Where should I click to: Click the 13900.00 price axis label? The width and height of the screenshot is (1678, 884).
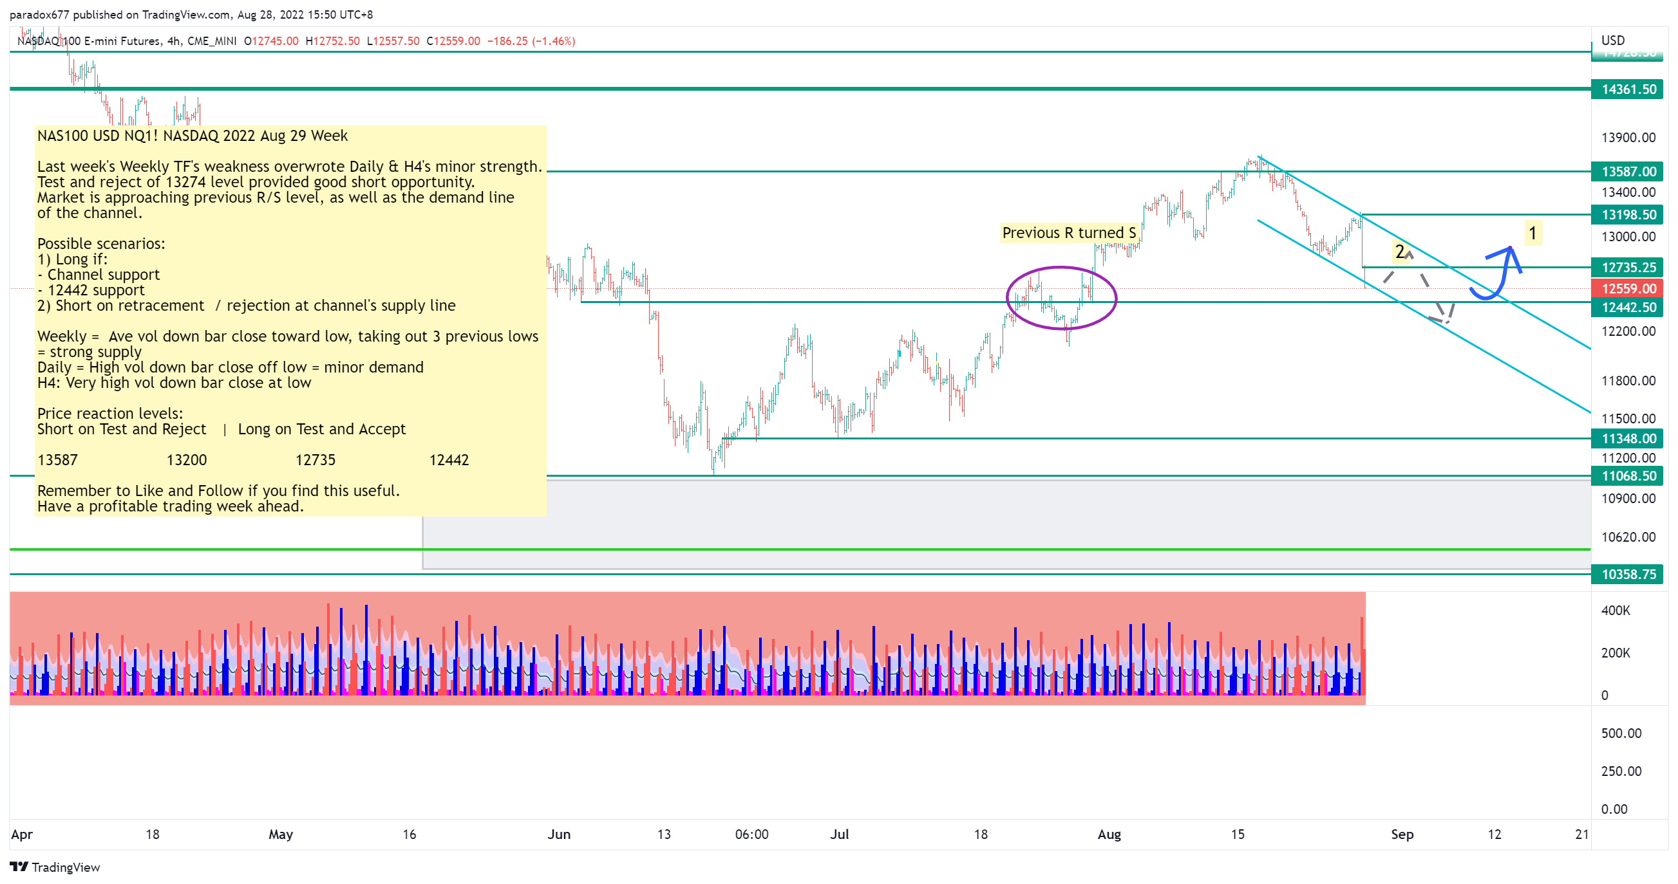pos(1628,137)
